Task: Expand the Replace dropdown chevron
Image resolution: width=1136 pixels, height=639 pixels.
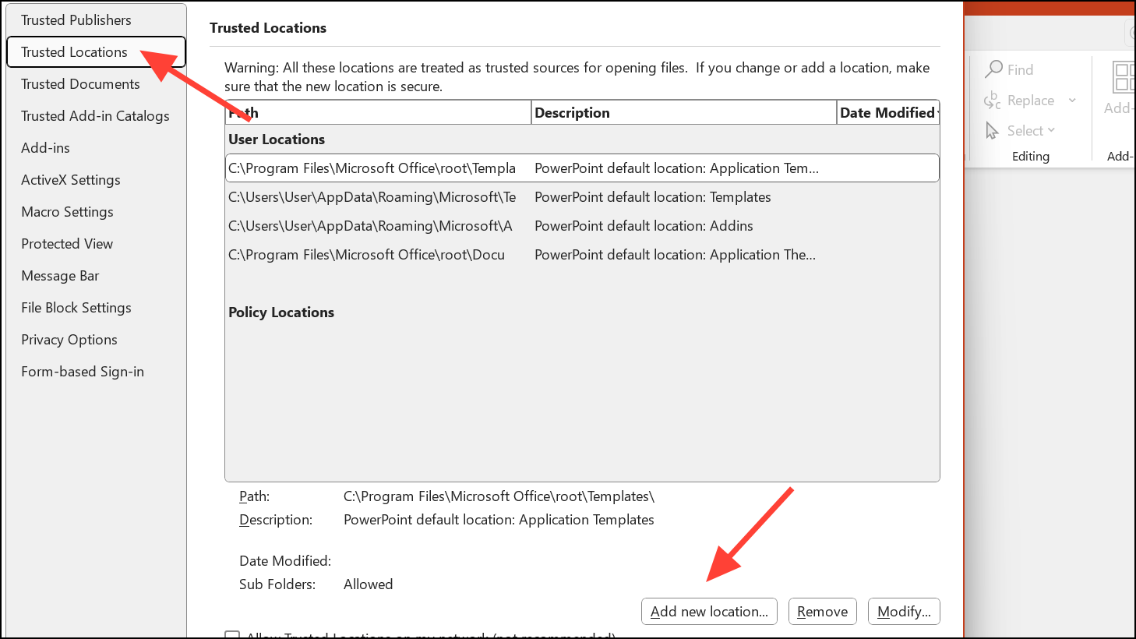Action: tap(1072, 101)
